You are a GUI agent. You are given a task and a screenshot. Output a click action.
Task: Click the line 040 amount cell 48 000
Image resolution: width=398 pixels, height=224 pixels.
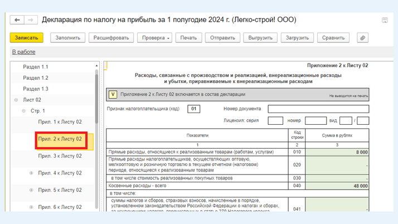point(337,186)
